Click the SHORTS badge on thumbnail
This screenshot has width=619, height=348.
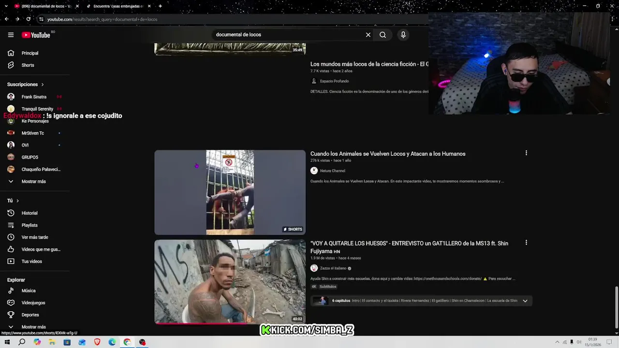pyautogui.click(x=293, y=230)
